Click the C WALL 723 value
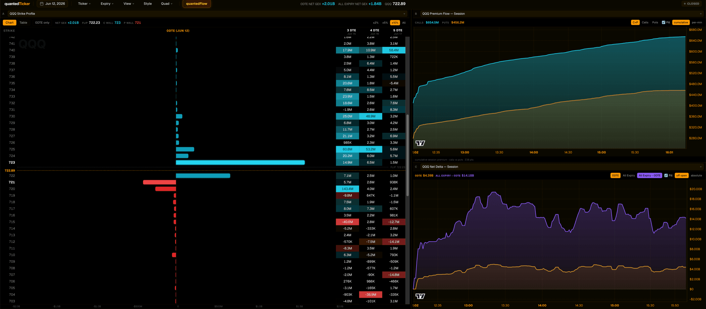The width and height of the screenshot is (706, 309). 117,23
